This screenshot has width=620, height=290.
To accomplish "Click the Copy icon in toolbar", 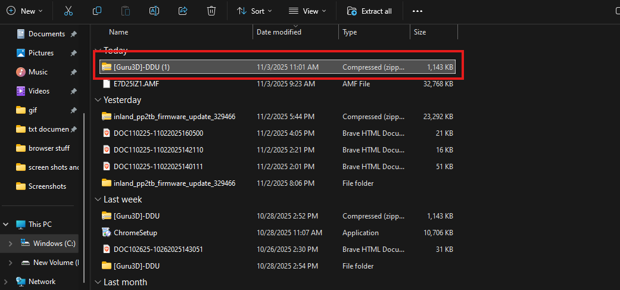I will coord(97,11).
